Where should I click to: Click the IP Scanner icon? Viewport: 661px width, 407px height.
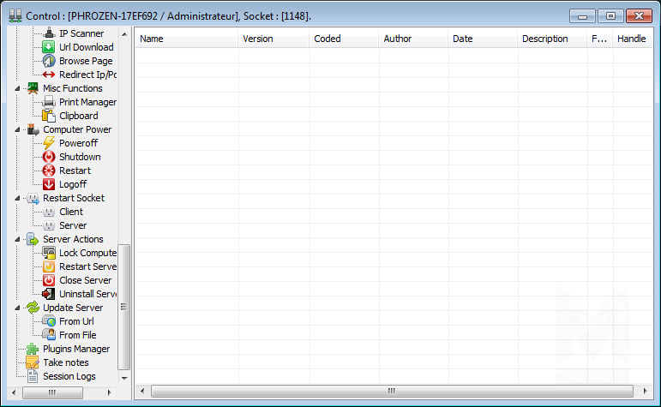coord(49,33)
